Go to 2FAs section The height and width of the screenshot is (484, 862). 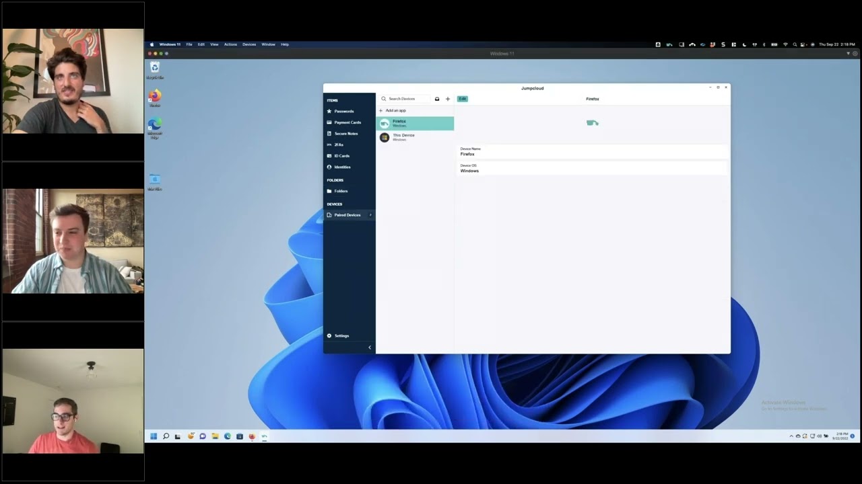[x=349, y=145]
